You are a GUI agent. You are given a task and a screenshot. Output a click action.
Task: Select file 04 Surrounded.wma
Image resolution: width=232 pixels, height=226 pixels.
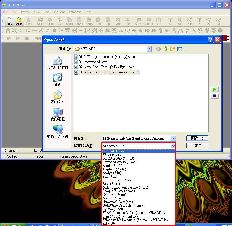coord(93,62)
